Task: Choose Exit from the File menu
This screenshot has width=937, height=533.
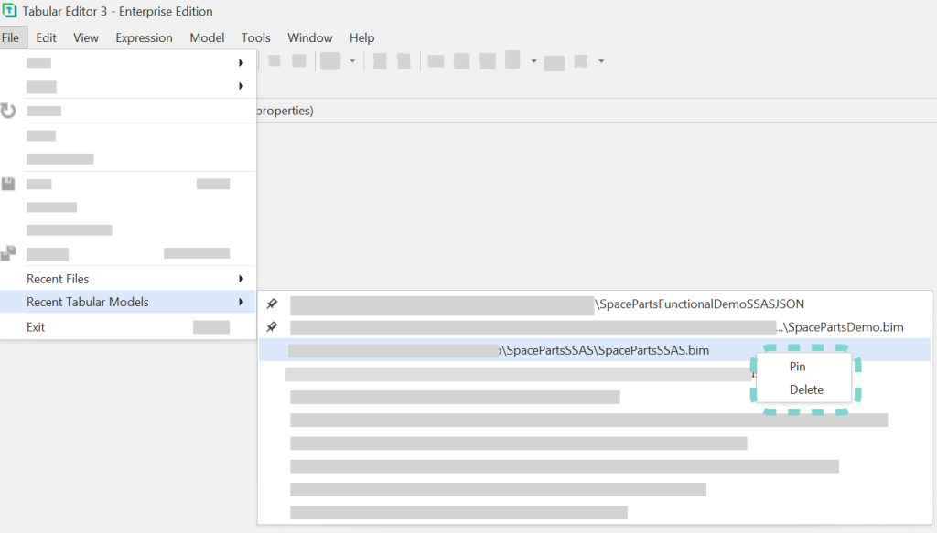Action: (x=128, y=327)
